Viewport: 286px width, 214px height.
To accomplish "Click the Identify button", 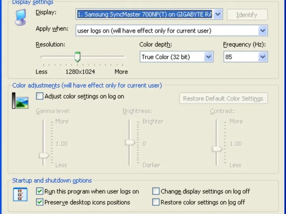I will point(247,15).
